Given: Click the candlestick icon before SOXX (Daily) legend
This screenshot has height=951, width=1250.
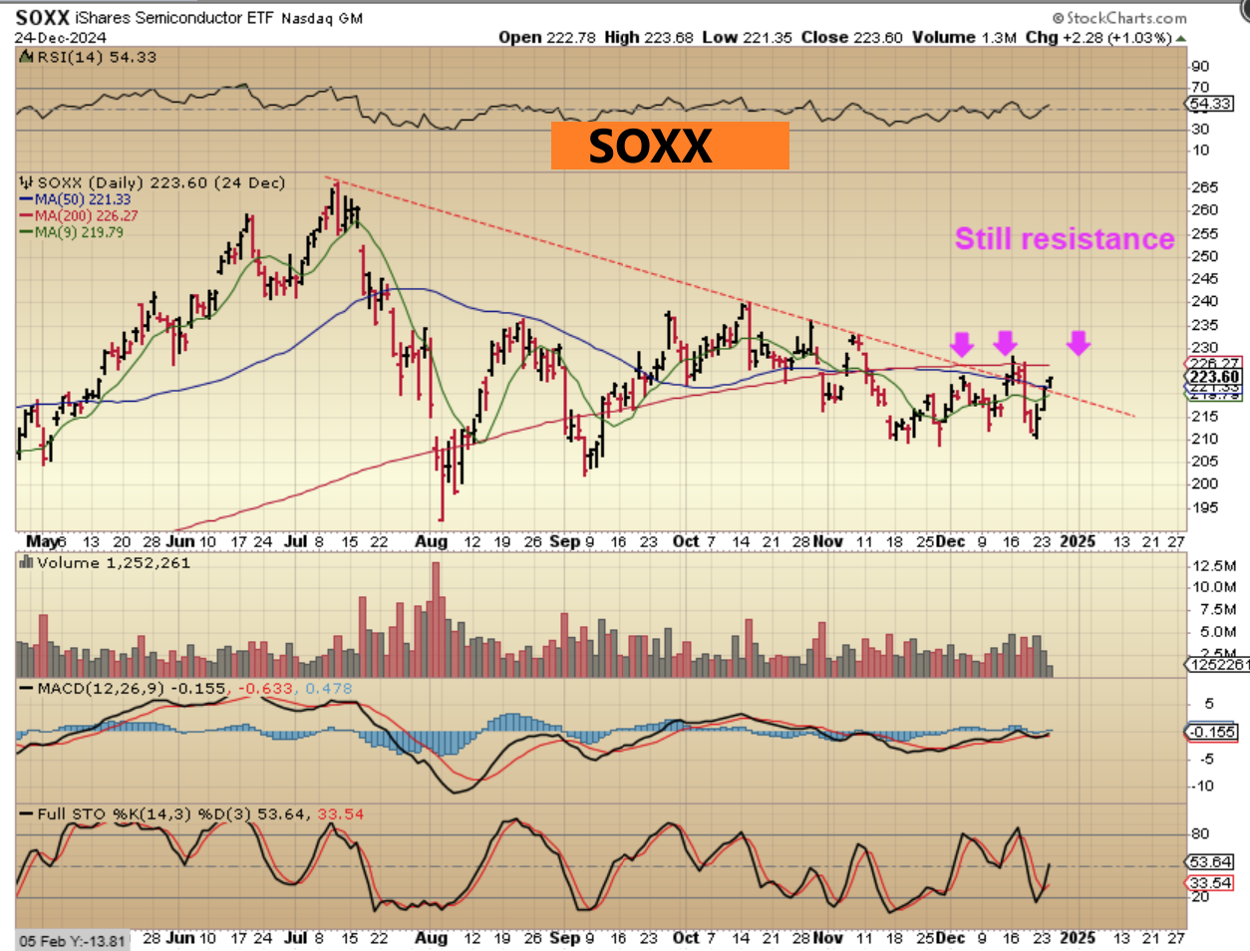Looking at the screenshot, I should tap(26, 183).
